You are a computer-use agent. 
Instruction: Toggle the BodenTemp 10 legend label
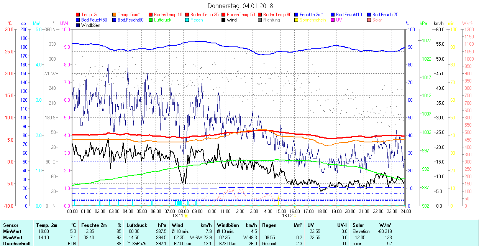(168, 15)
